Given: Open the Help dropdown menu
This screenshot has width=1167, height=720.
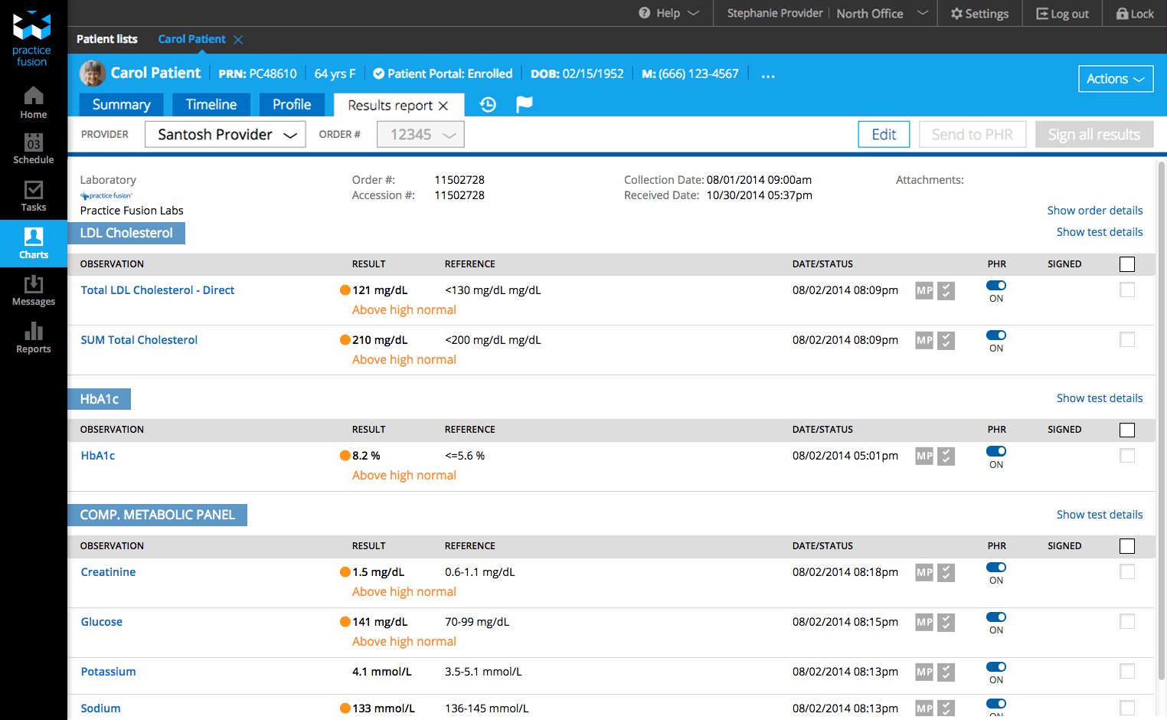Looking at the screenshot, I should [x=669, y=14].
